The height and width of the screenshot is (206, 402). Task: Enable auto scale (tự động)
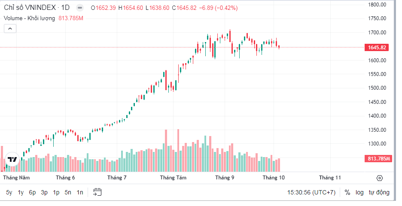tap(379, 192)
